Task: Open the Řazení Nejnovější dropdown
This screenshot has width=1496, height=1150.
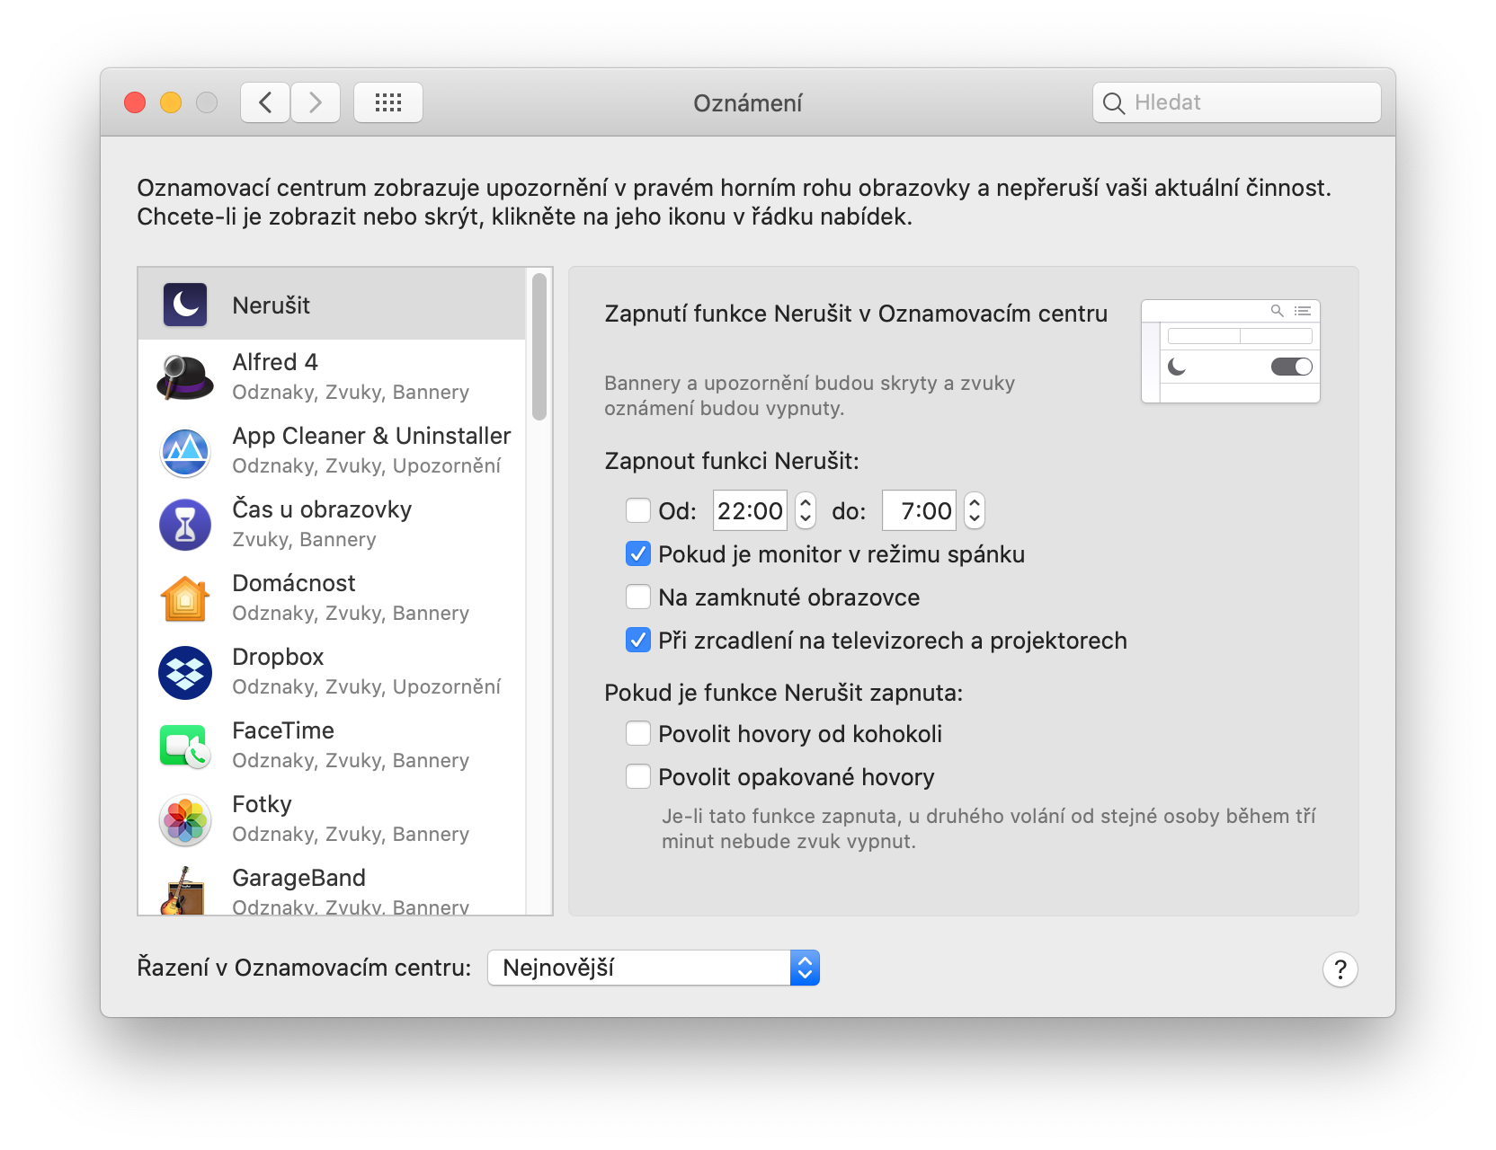Action: (654, 968)
